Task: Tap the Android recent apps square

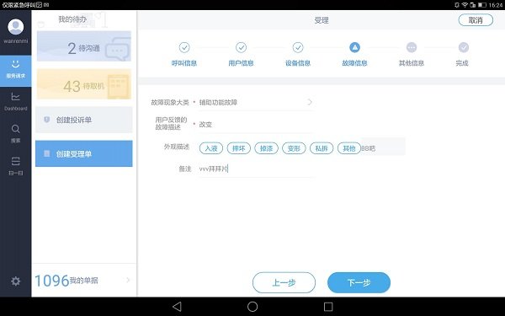Action: [328, 307]
